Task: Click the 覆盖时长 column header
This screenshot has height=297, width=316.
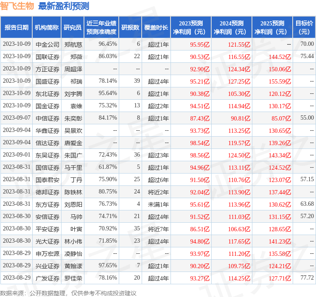Action: coord(156,27)
